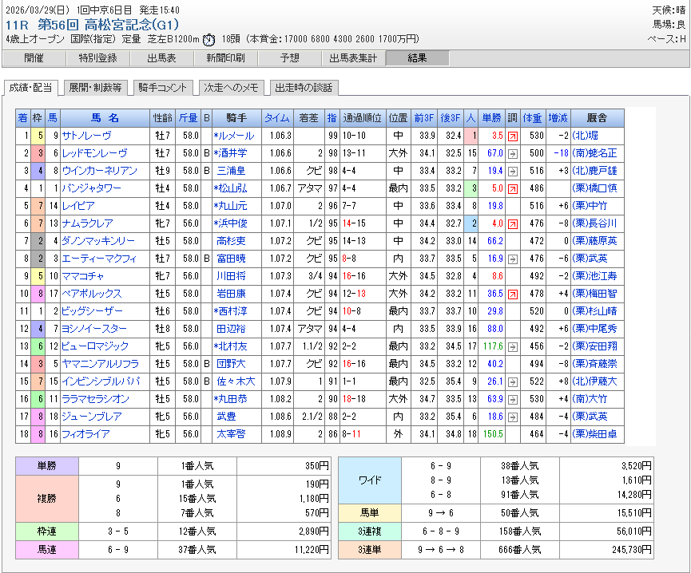The width and height of the screenshot is (691, 573).
Task: Sort by 厩舎 column header
Action: [x=597, y=118]
